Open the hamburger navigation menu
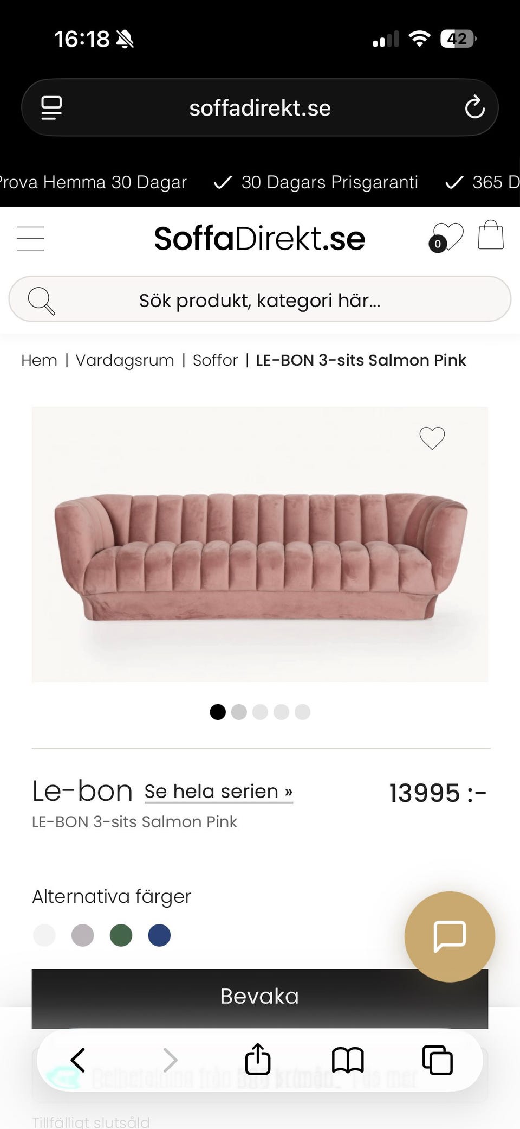This screenshot has height=1129, width=520. click(x=30, y=238)
